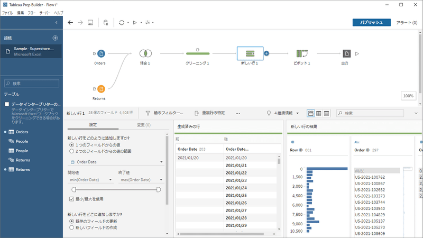
Task: Save the flow with the disk icon
Action: pyautogui.click(x=90, y=23)
